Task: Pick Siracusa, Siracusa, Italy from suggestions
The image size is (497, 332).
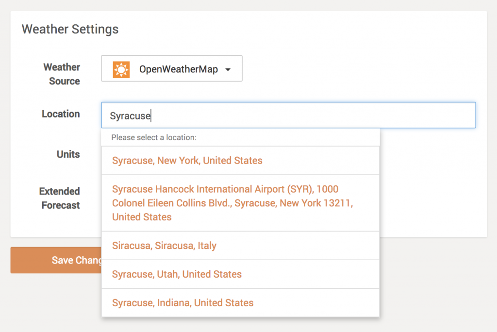Action: click(x=241, y=246)
